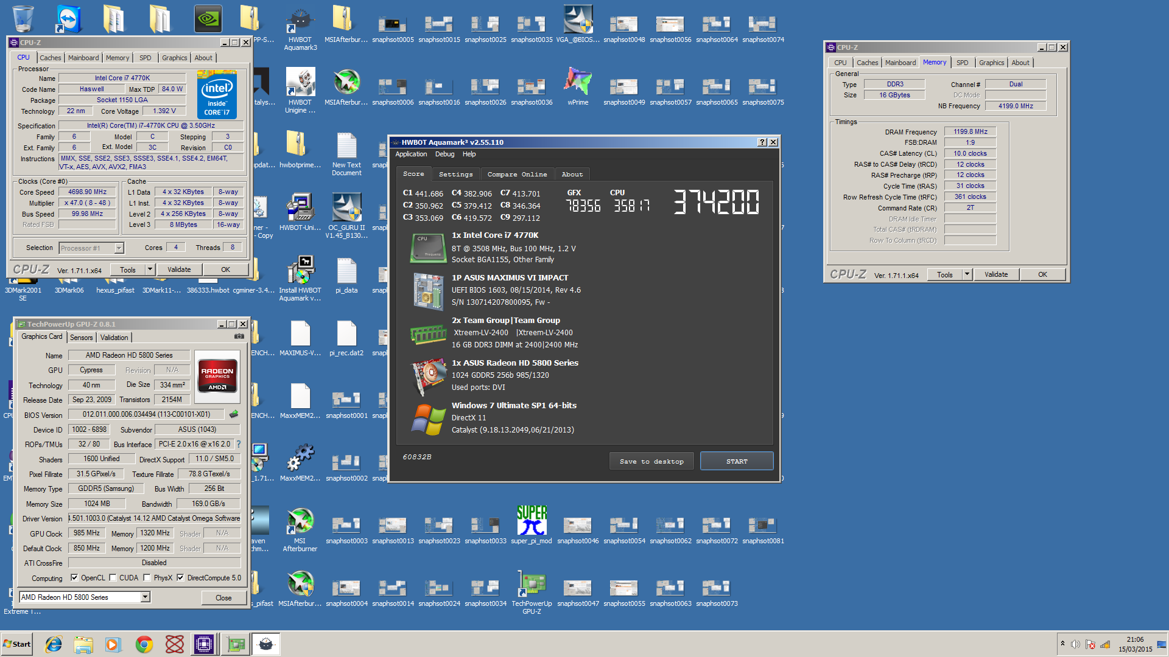Viewport: 1169px width, 657px height.
Task: Open SPD tab in right CPU-Z window
Action: click(962, 63)
